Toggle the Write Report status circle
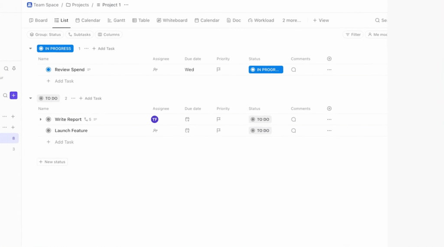Image resolution: width=444 pixels, height=247 pixels. (x=49, y=119)
